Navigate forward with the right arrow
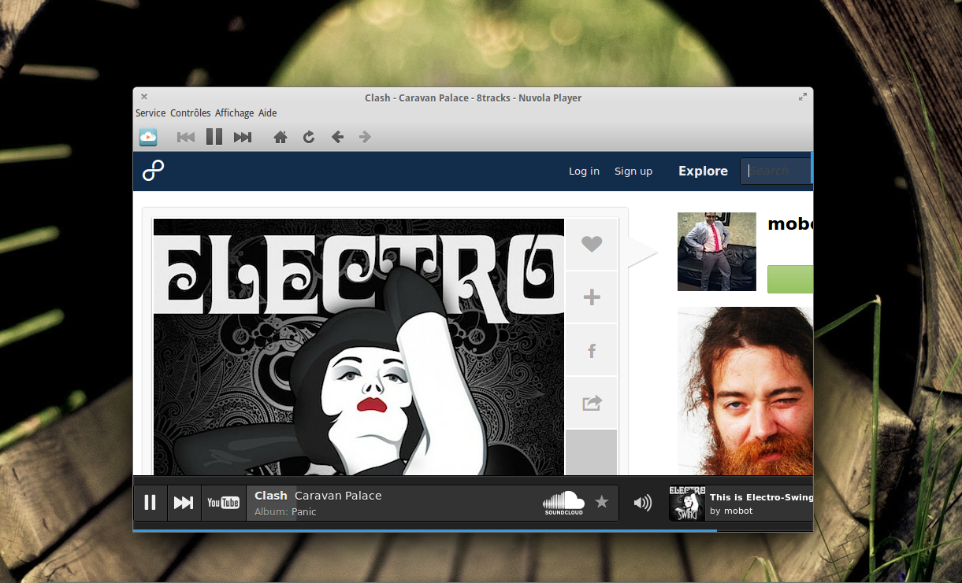The width and height of the screenshot is (962, 583). click(365, 137)
